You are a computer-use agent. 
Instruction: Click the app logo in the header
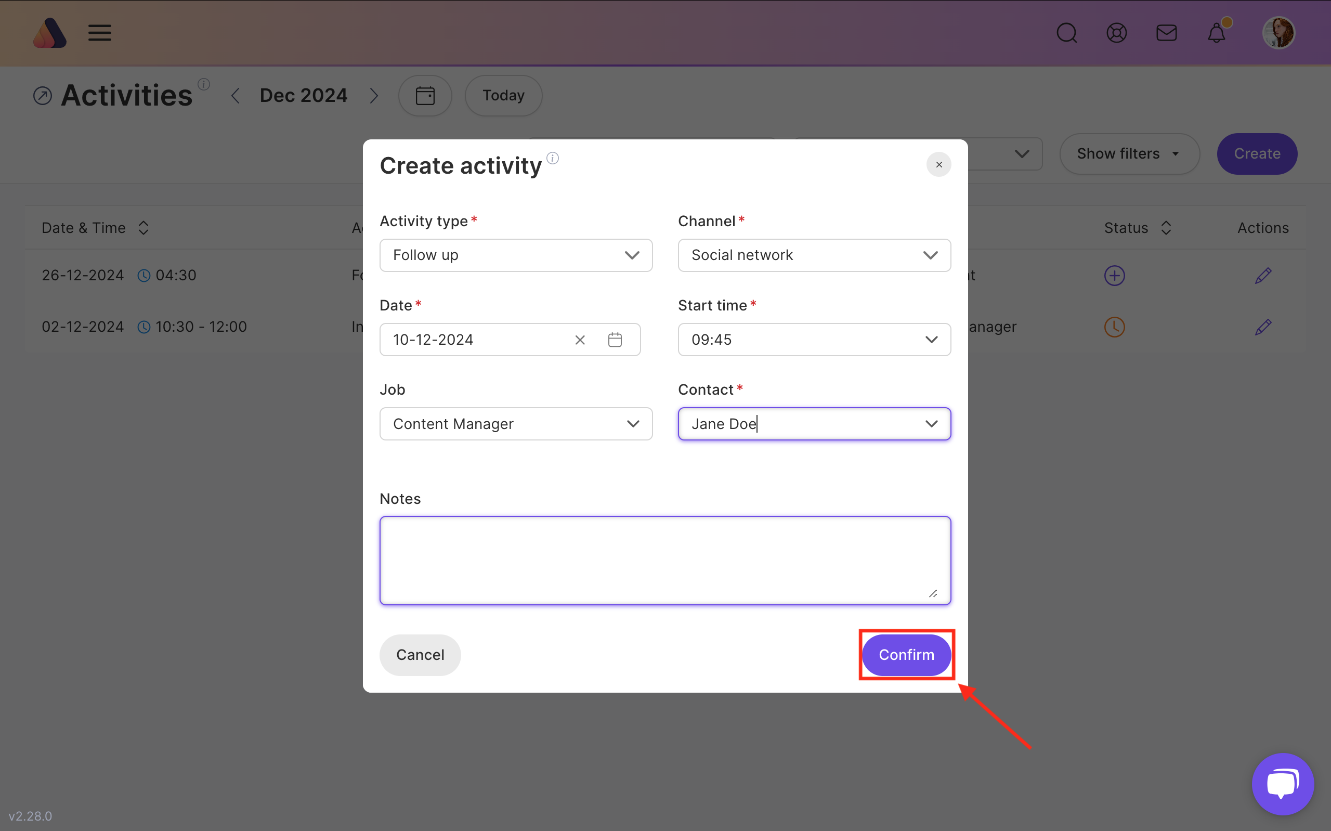click(x=49, y=33)
